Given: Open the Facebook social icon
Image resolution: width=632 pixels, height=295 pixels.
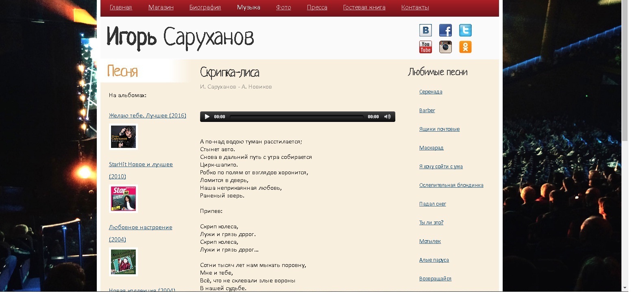Looking at the screenshot, I should point(445,30).
